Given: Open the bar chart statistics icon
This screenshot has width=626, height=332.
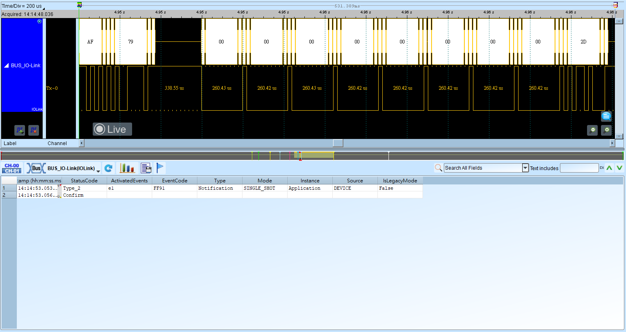Looking at the screenshot, I should pyautogui.click(x=127, y=168).
